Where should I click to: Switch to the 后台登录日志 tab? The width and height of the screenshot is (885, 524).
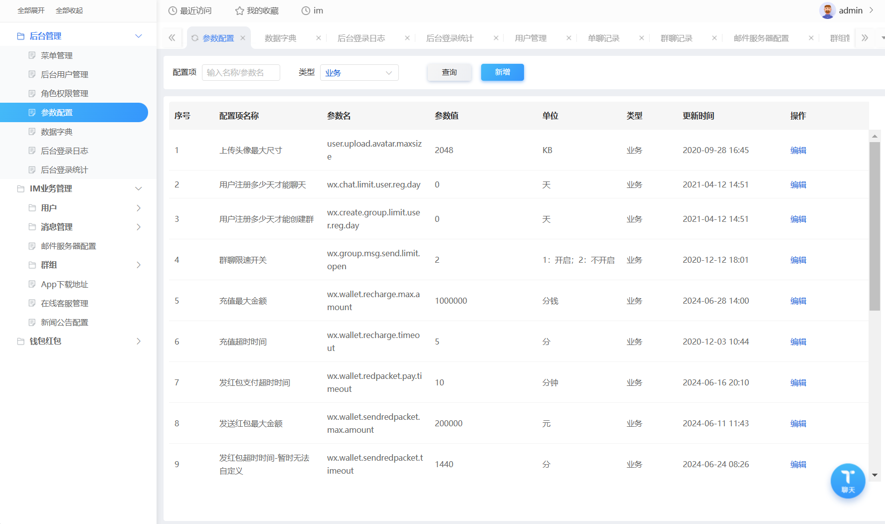pyautogui.click(x=361, y=38)
